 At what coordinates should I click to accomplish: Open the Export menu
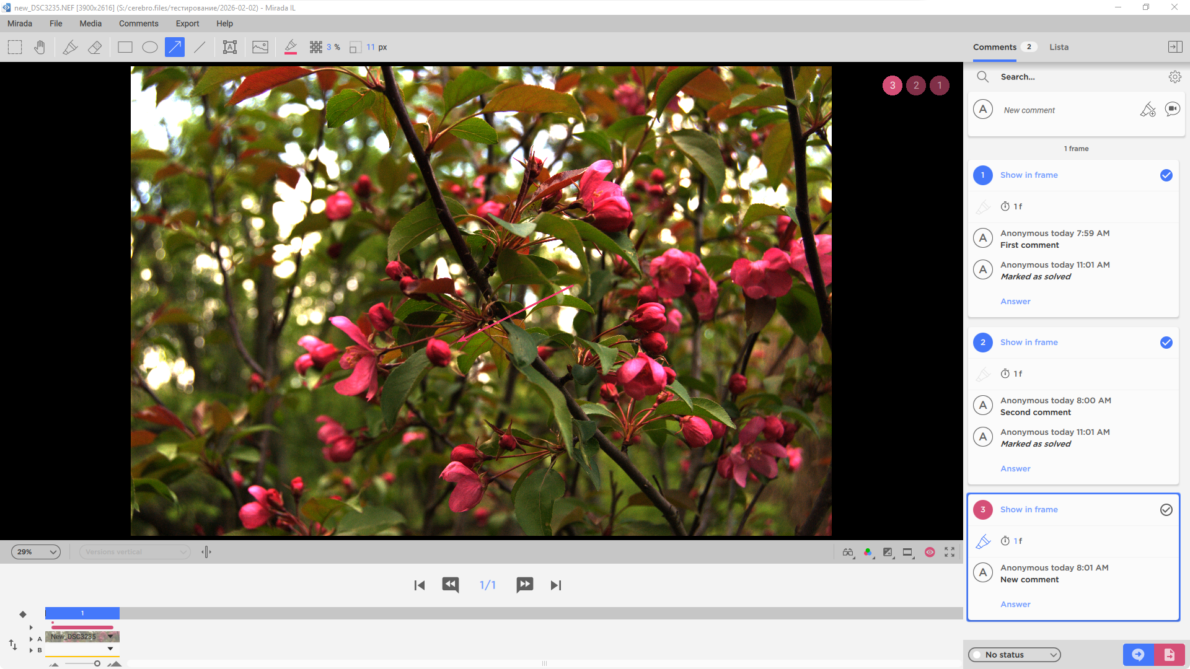point(187,24)
